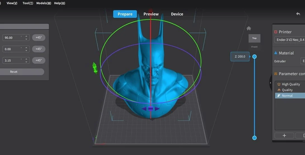This screenshot has height=155, width=305.
Task: Switch to the Preview tab
Action: [x=151, y=14]
